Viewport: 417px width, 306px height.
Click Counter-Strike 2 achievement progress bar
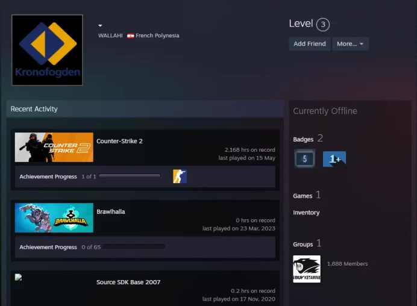(x=130, y=176)
